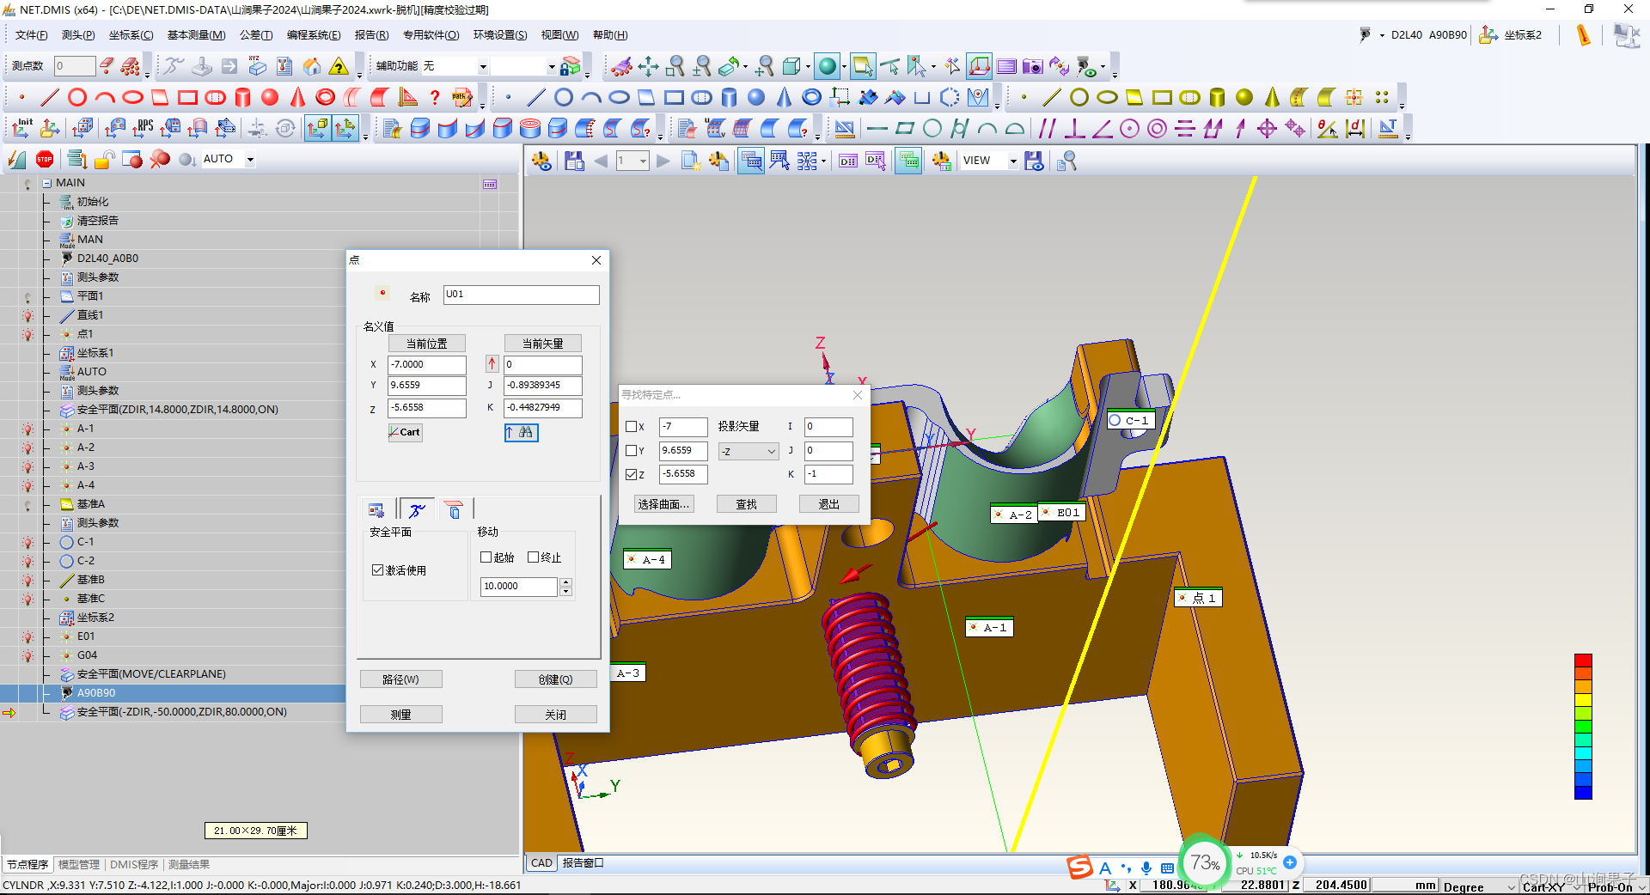Viewport: 1650px width, 895px height.
Task: Click the home position icon
Action: 312,66
